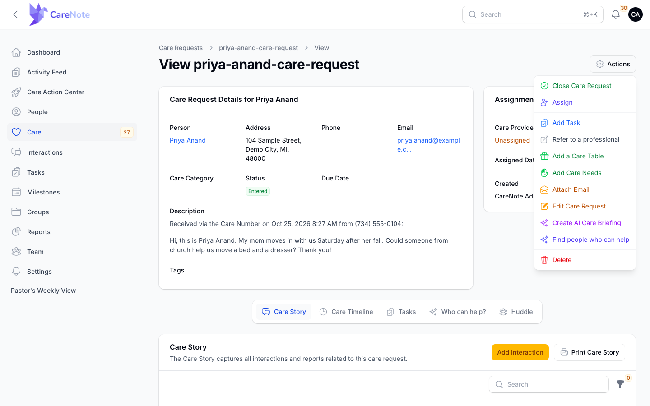Open Settings in the sidebar
650x406 pixels.
[x=72, y=272]
